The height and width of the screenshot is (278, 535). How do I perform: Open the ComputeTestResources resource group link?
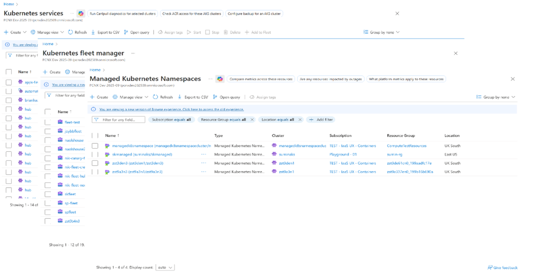406,146
